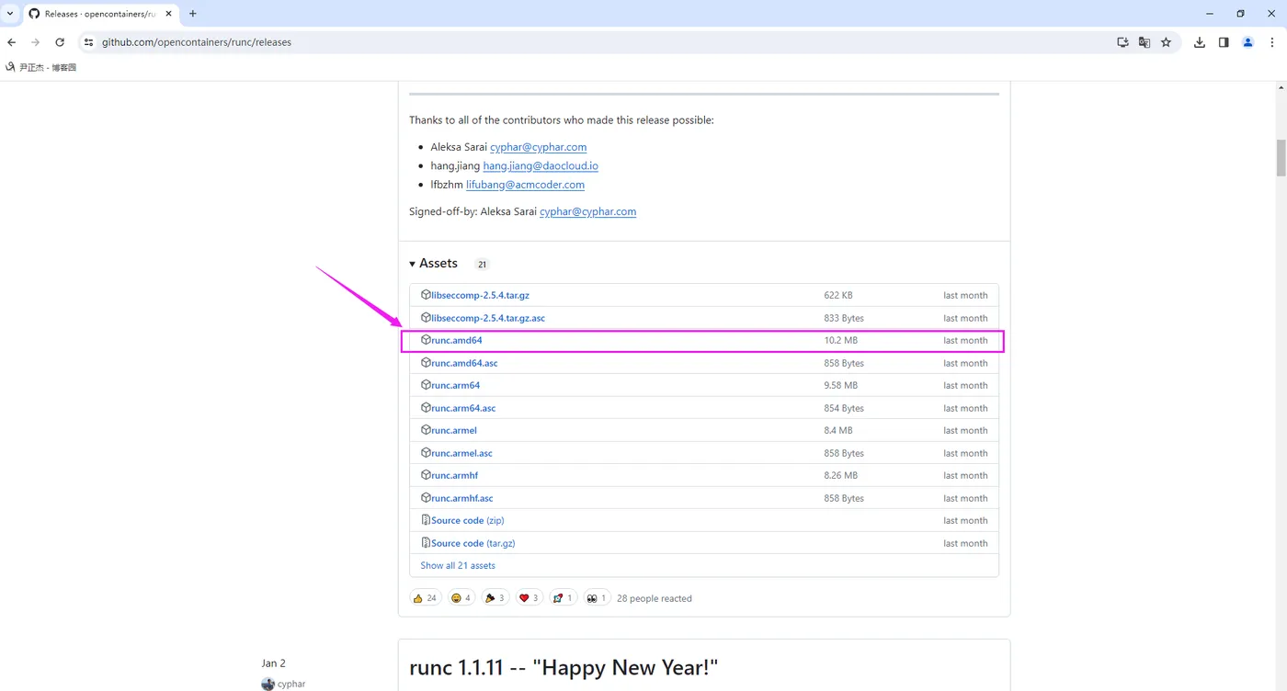1287x691 pixels.
Task: Open hang.jiang@daocloud.io email link
Action: coord(541,166)
